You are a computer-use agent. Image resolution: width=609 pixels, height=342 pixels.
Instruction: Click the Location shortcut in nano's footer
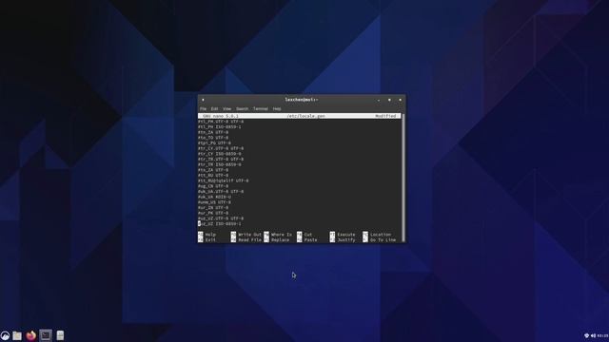tap(377, 235)
